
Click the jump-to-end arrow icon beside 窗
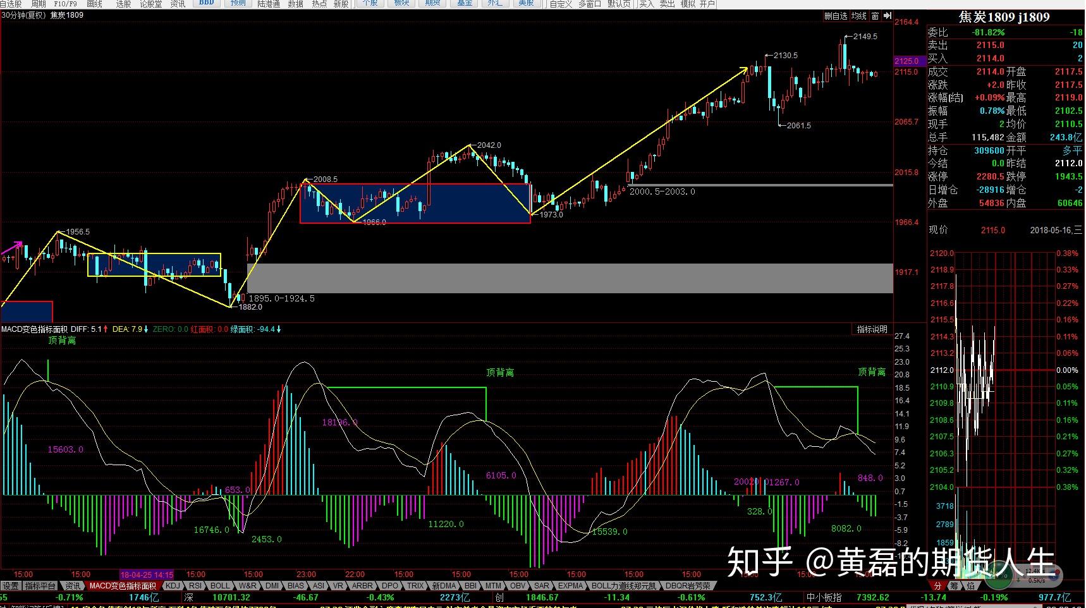pos(888,16)
